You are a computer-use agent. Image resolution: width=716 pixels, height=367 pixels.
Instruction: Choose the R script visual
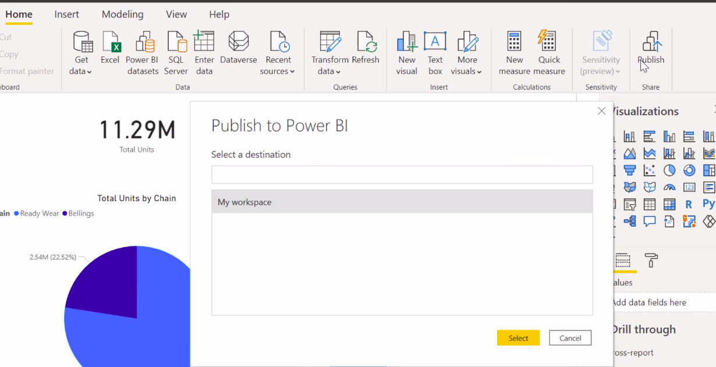[x=689, y=204]
